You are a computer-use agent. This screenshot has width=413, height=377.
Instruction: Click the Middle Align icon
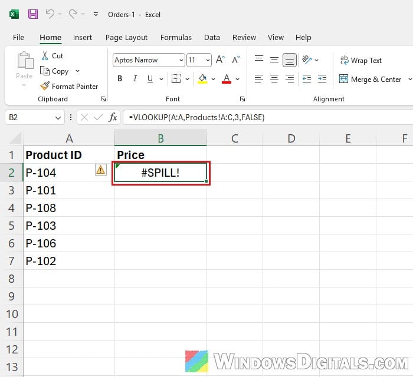pyautogui.click(x=274, y=60)
